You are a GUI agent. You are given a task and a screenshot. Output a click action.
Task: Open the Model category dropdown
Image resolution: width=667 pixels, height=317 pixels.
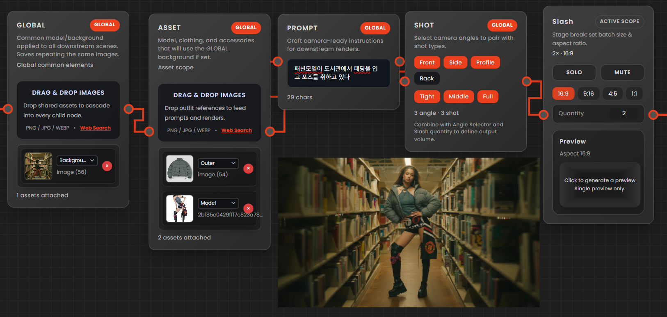click(218, 203)
